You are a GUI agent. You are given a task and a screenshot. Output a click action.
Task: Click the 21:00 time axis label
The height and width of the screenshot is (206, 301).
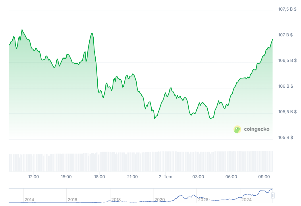click(132, 177)
